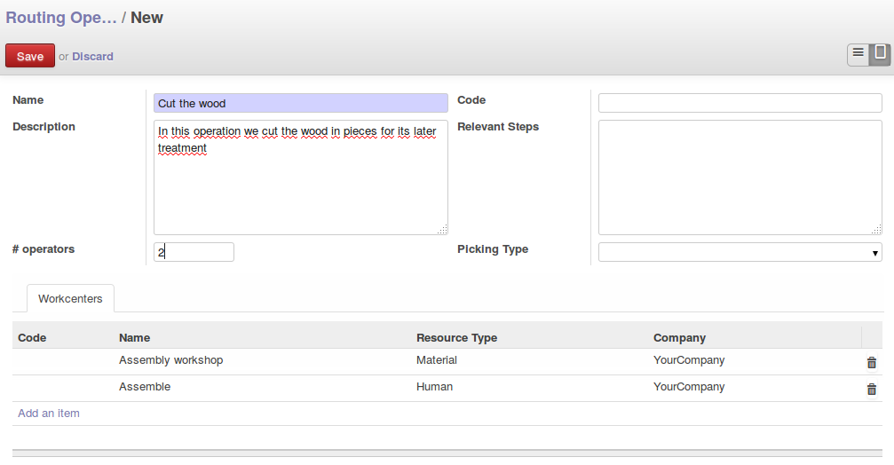Click the Relevant Steps text area
The image size is (894, 465).
(740, 177)
